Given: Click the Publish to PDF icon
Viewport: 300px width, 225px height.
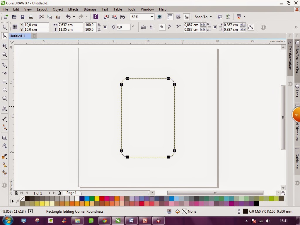Looking at the screenshot, I should 123,17.
